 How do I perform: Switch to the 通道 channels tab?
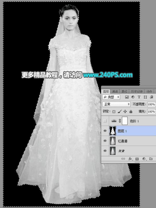click(115, 92)
